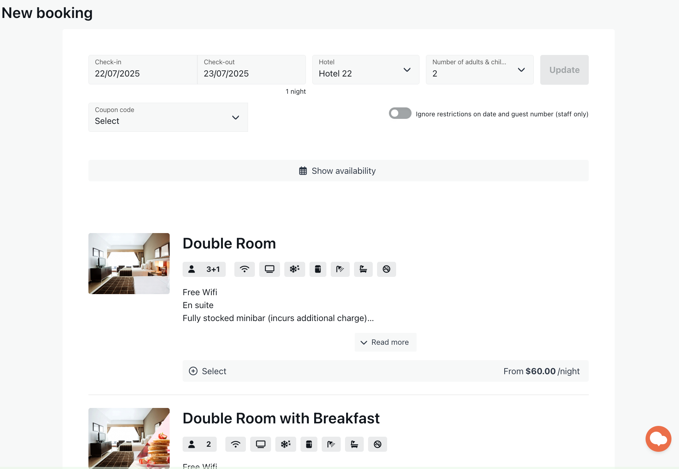Click the Wifi amenity icon for Double Room
The width and height of the screenshot is (679, 469).
pos(244,269)
